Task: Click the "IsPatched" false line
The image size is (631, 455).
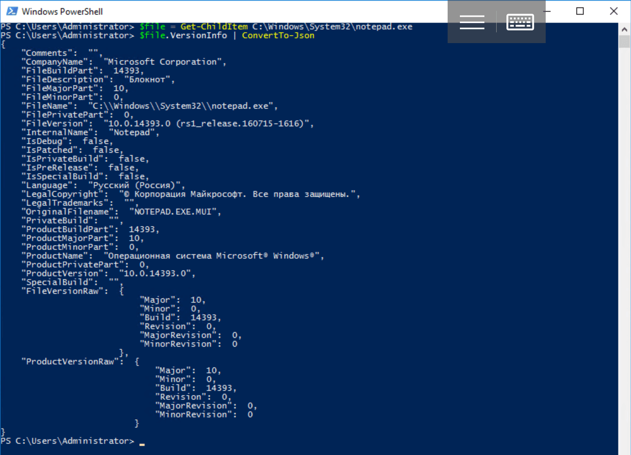Action: click(72, 150)
